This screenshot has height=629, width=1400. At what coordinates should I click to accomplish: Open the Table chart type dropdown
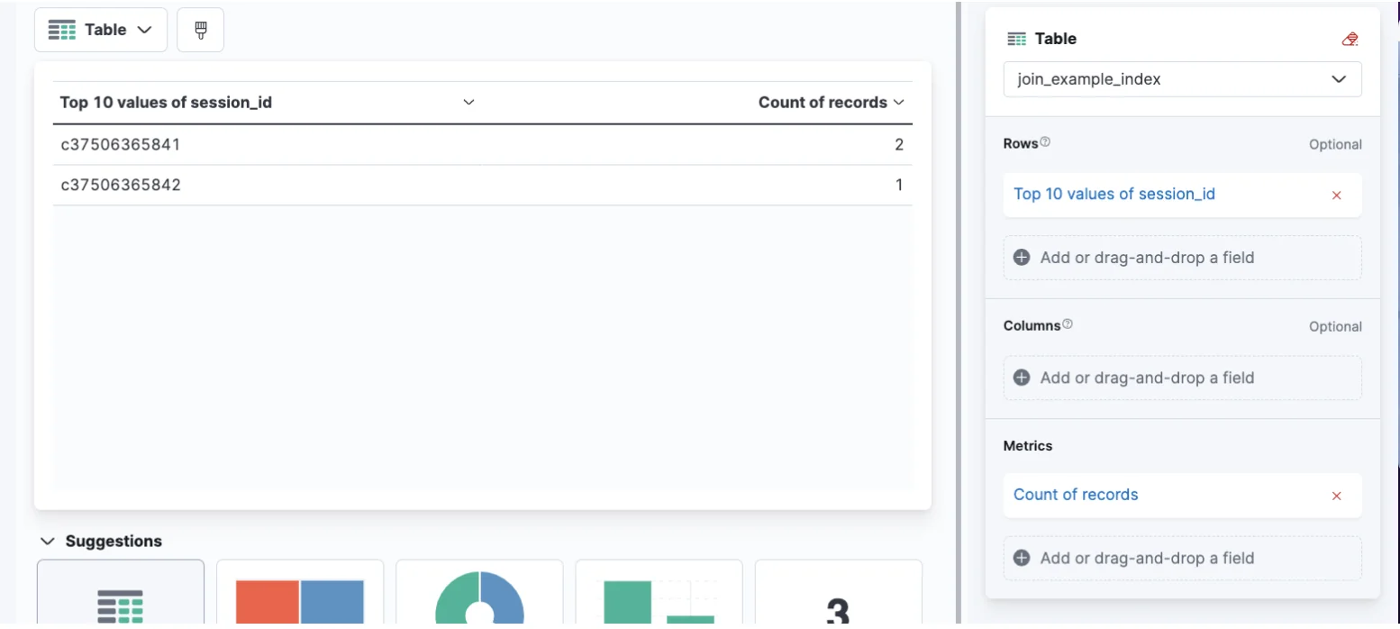pos(100,30)
